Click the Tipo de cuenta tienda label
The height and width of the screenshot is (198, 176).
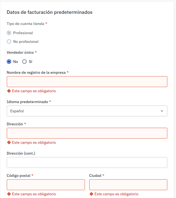click(x=25, y=24)
